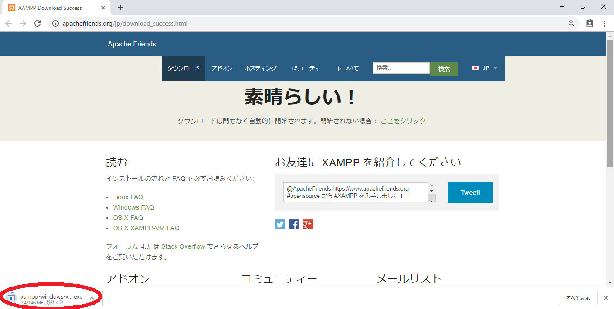Screen dimensions: 614x309
Task: Click the site info icon in address bar
Action: pyautogui.click(x=55, y=23)
